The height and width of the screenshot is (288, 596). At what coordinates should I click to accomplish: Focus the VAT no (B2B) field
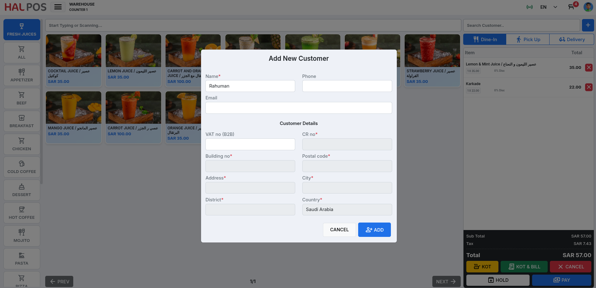pos(250,144)
